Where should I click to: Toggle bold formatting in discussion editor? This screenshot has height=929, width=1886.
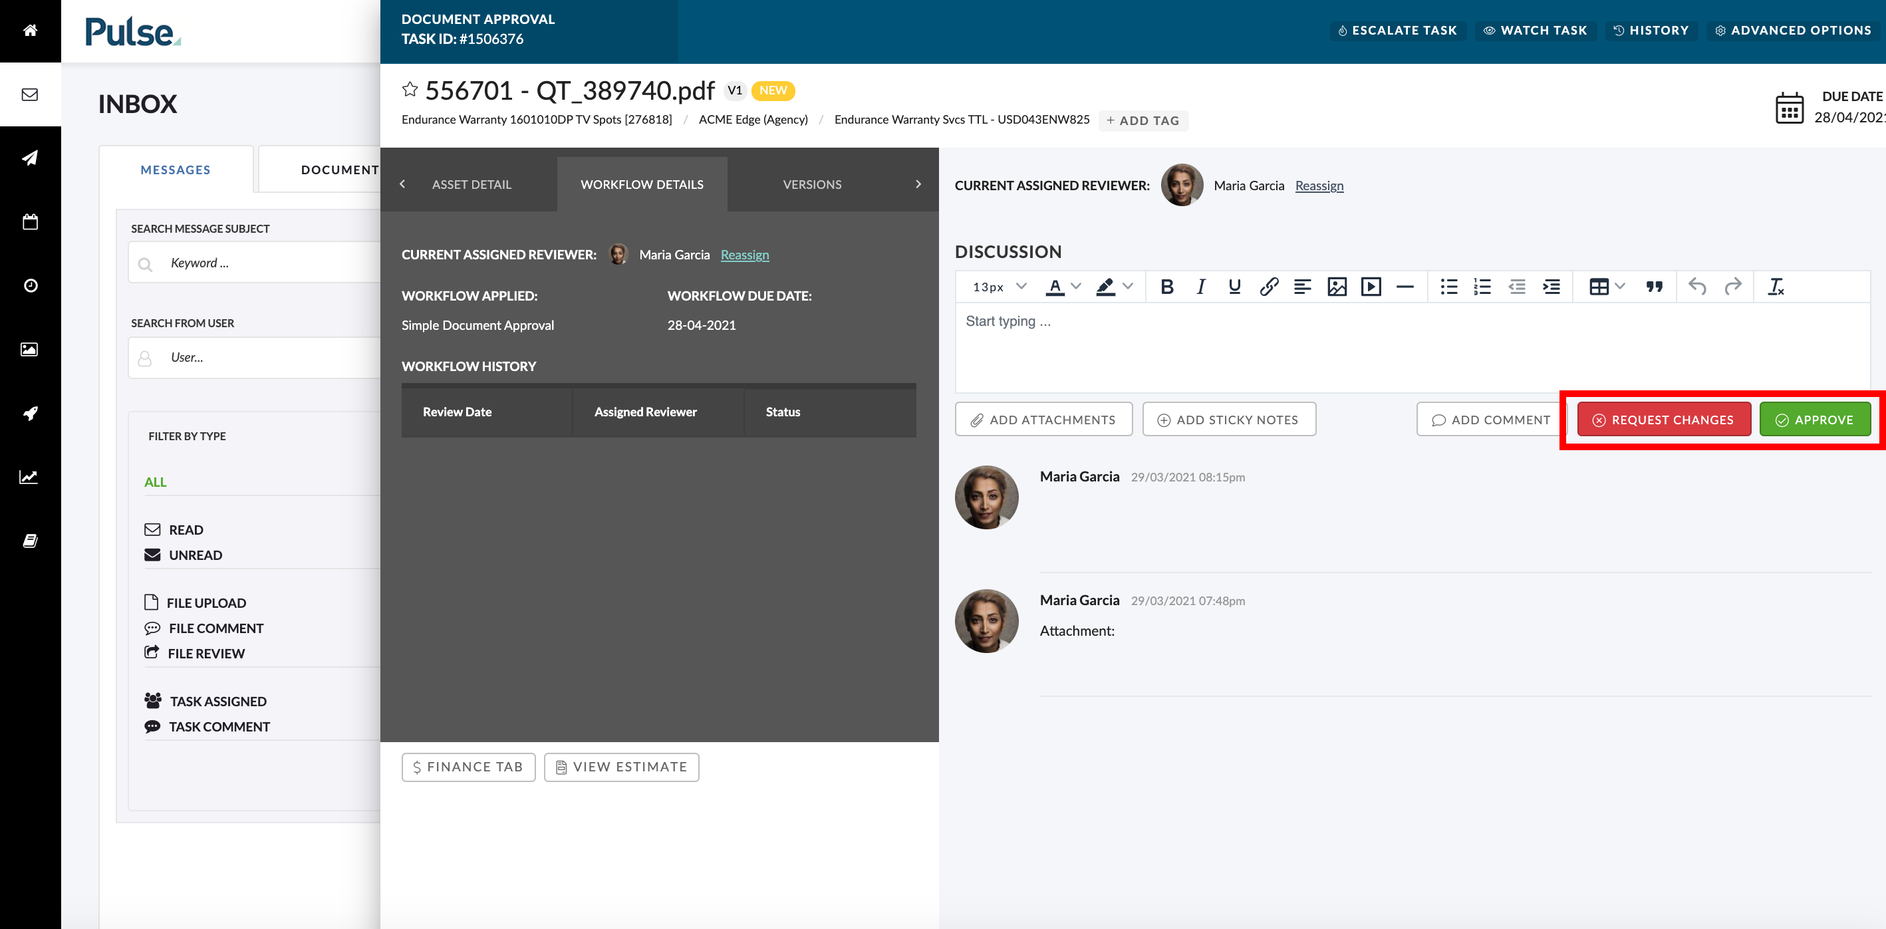click(1167, 287)
